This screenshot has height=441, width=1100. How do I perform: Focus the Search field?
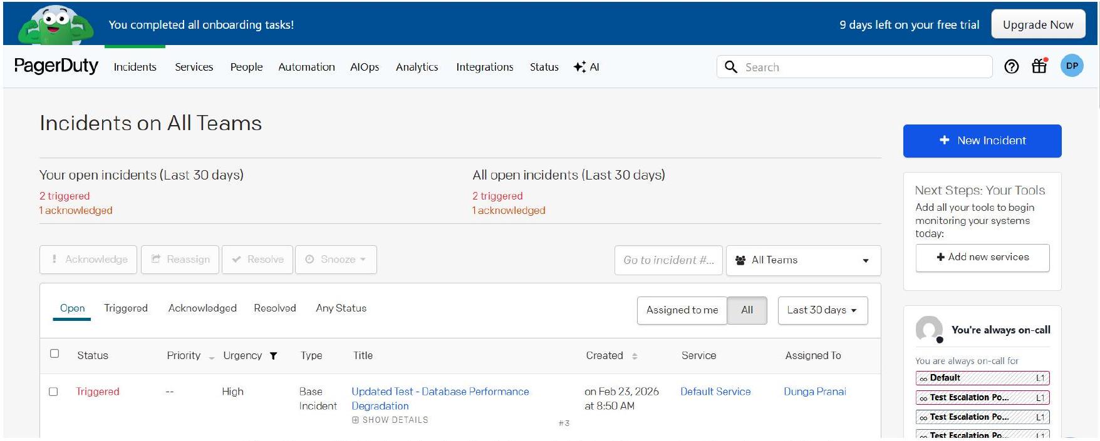(x=854, y=67)
